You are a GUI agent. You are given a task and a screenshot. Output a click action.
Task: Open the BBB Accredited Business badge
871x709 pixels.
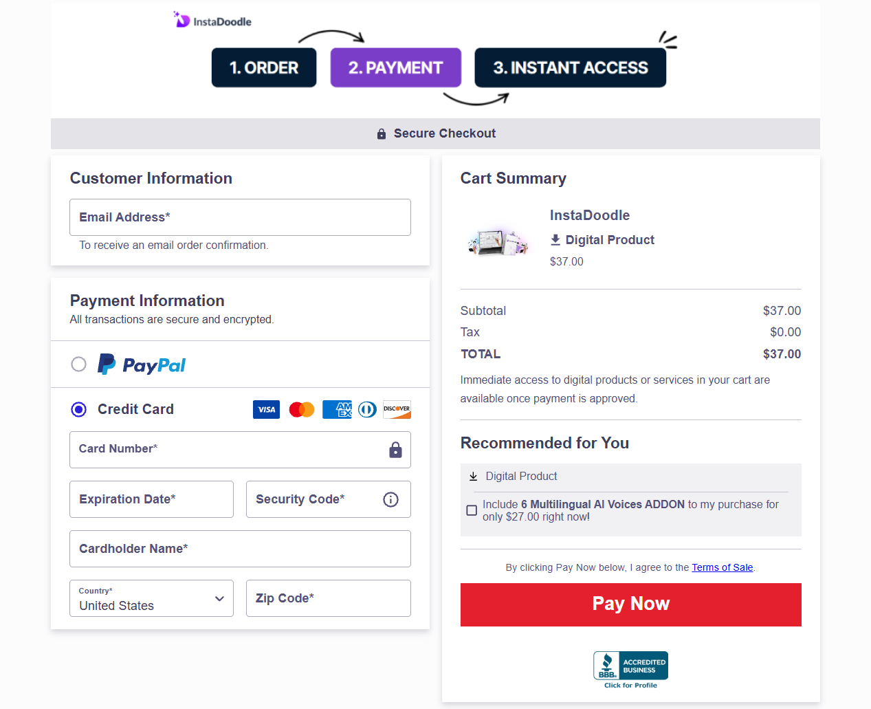click(630, 670)
